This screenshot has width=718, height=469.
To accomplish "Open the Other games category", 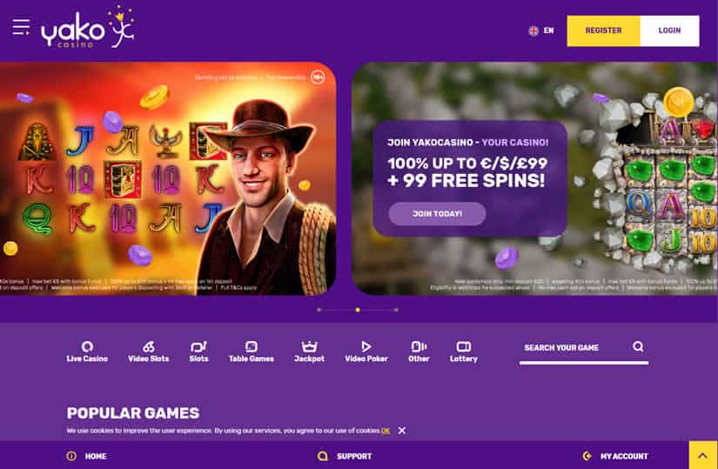I will point(419,352).
